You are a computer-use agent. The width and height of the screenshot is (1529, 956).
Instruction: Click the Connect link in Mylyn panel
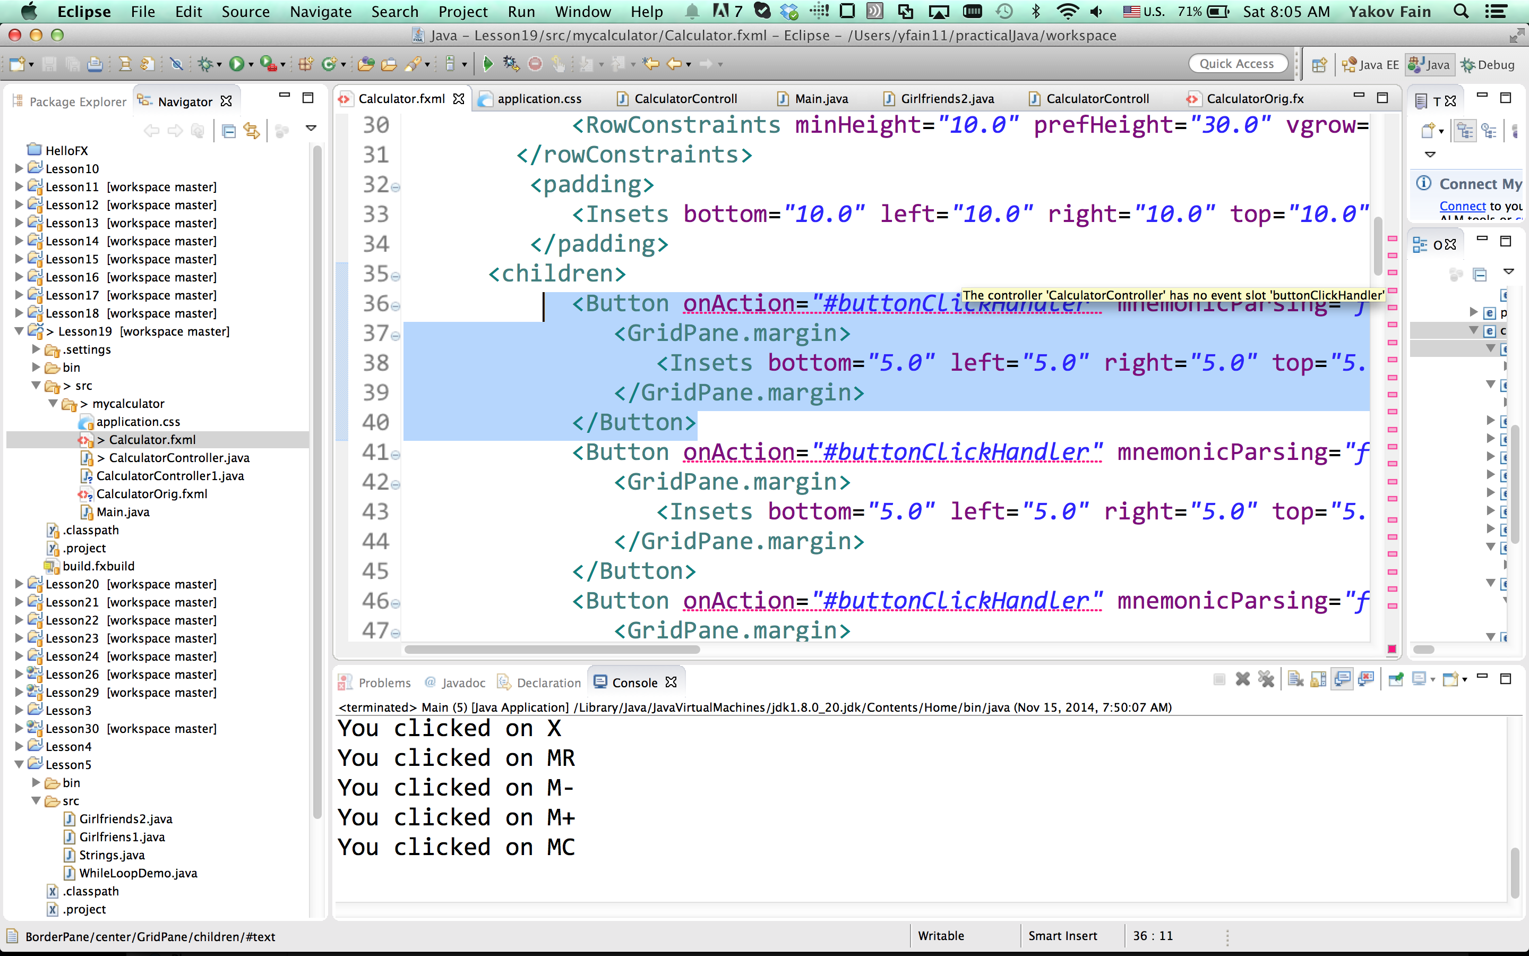[x=1462, y=206]
